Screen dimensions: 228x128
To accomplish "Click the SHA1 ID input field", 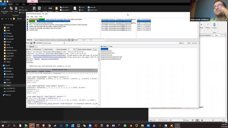I will coord(51,40).
